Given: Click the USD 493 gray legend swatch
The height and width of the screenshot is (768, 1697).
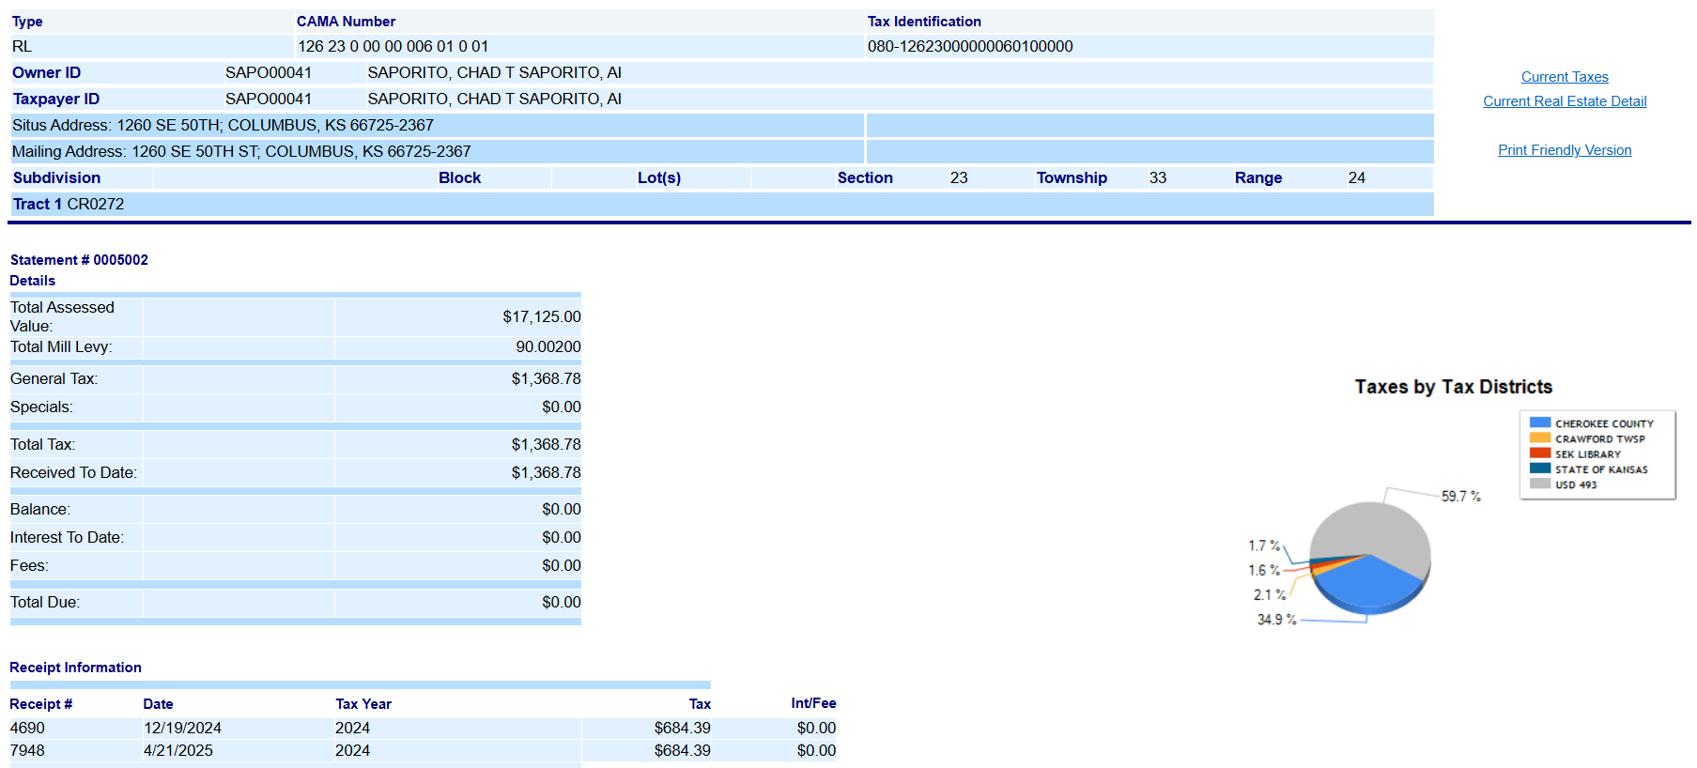Looking at the screenshot, I should [x=1539, y=484].
